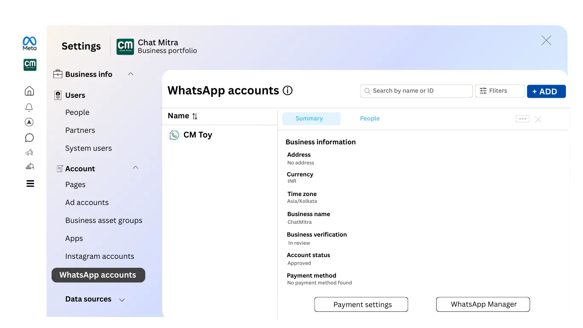Open the hamburger menu icon
This screenshot has height=328, width=583.
(29, 183)
